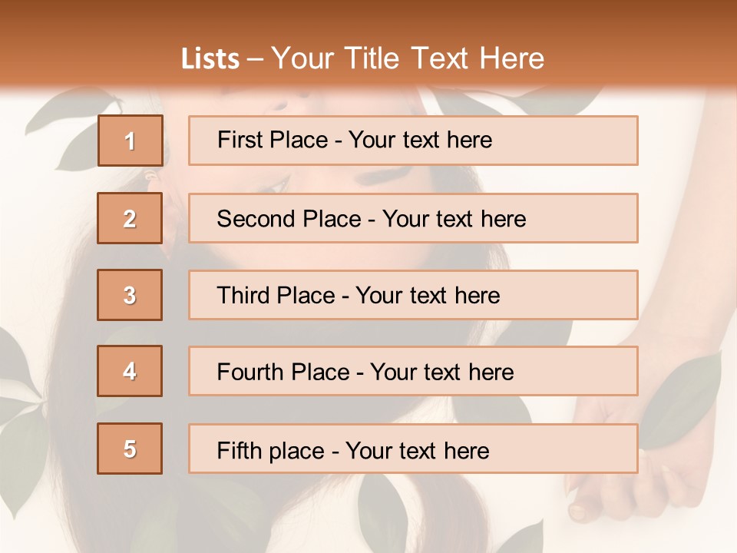
Task: Click the words Title Text Here
Action: point(445,58)
